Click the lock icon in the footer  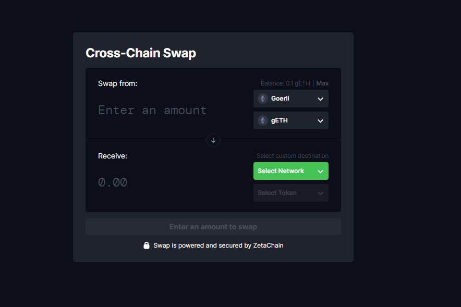coord(147,245)
